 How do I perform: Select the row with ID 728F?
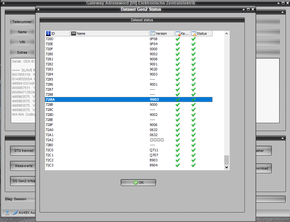[x=128, y=125]
